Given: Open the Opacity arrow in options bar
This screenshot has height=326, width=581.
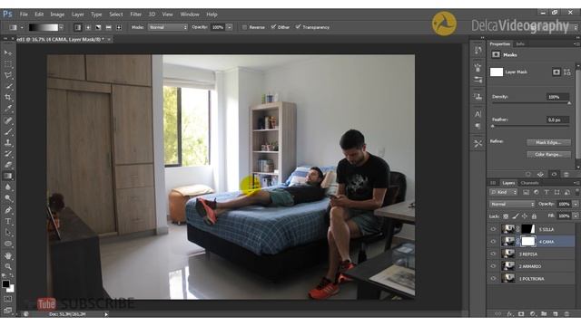Looking at the screenshot, I should click(x=230, y=27).
